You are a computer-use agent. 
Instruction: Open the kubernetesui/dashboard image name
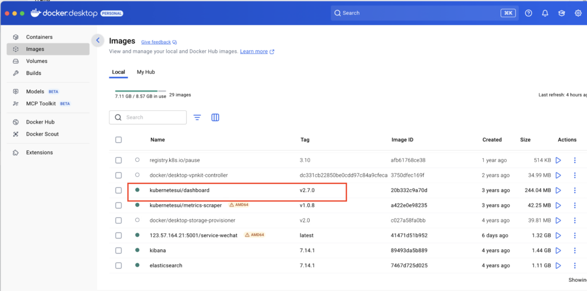tap(179, 190)
